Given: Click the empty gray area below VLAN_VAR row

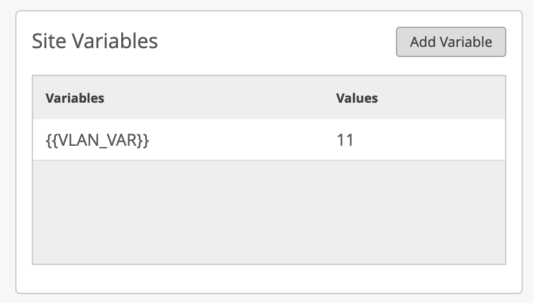Looking at the screenshot, I should coord(268,212).
